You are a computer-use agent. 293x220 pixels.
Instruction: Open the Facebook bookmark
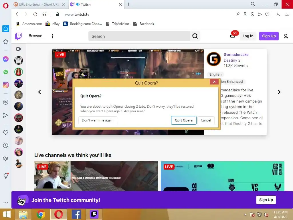[x=144, y=24]
